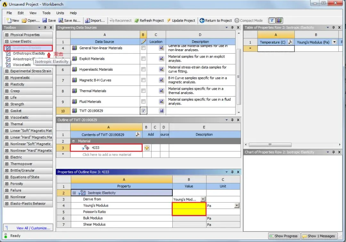
Task: Click location browse icon for Explicit Materials
Action: pos(161,59)
